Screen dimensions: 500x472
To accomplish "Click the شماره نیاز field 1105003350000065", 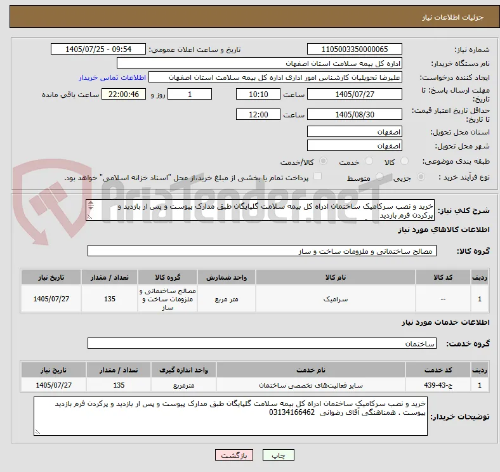I will 354,49.
